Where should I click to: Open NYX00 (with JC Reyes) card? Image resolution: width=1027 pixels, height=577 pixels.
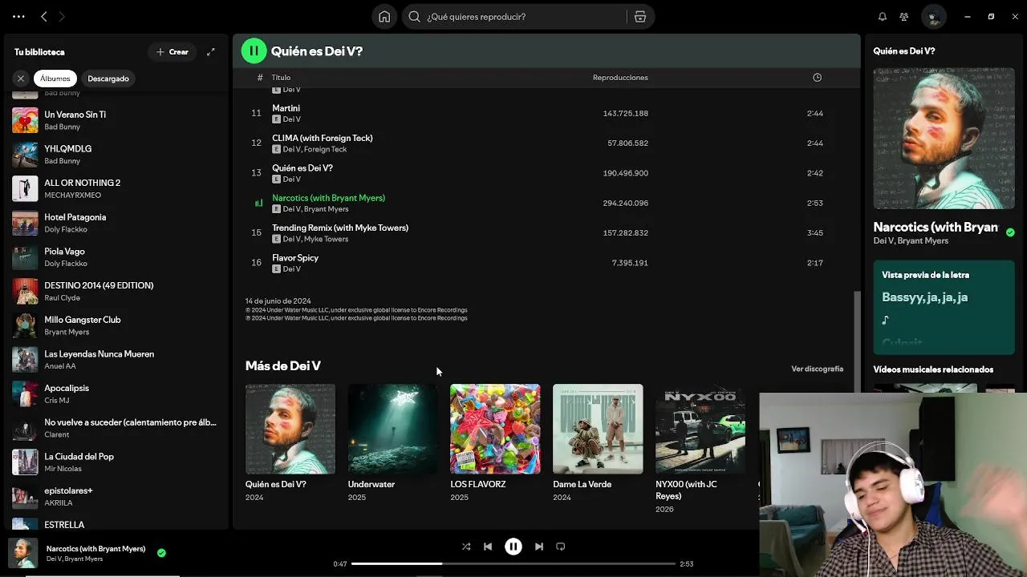click(700, 449)
